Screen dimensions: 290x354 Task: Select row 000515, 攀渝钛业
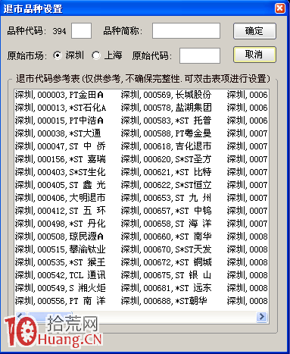click(x=61, y=249)
